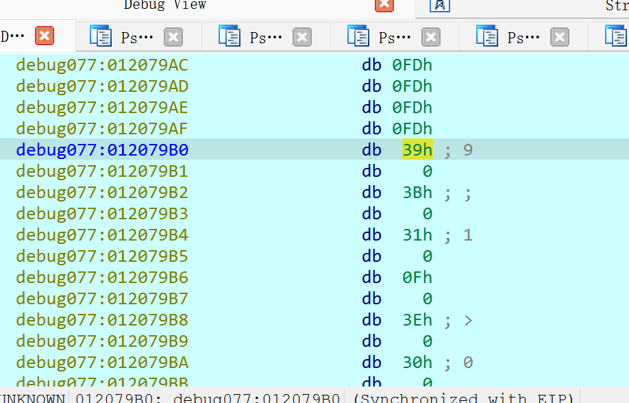The height and width of the screenshot is (403, 629).
Task: Close the Debug View panel with red X
Action: (384, 4)
